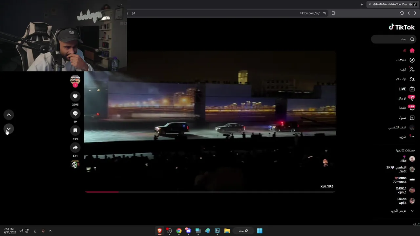
Task: Open the Following sidebar item
Action: [407, 69]
